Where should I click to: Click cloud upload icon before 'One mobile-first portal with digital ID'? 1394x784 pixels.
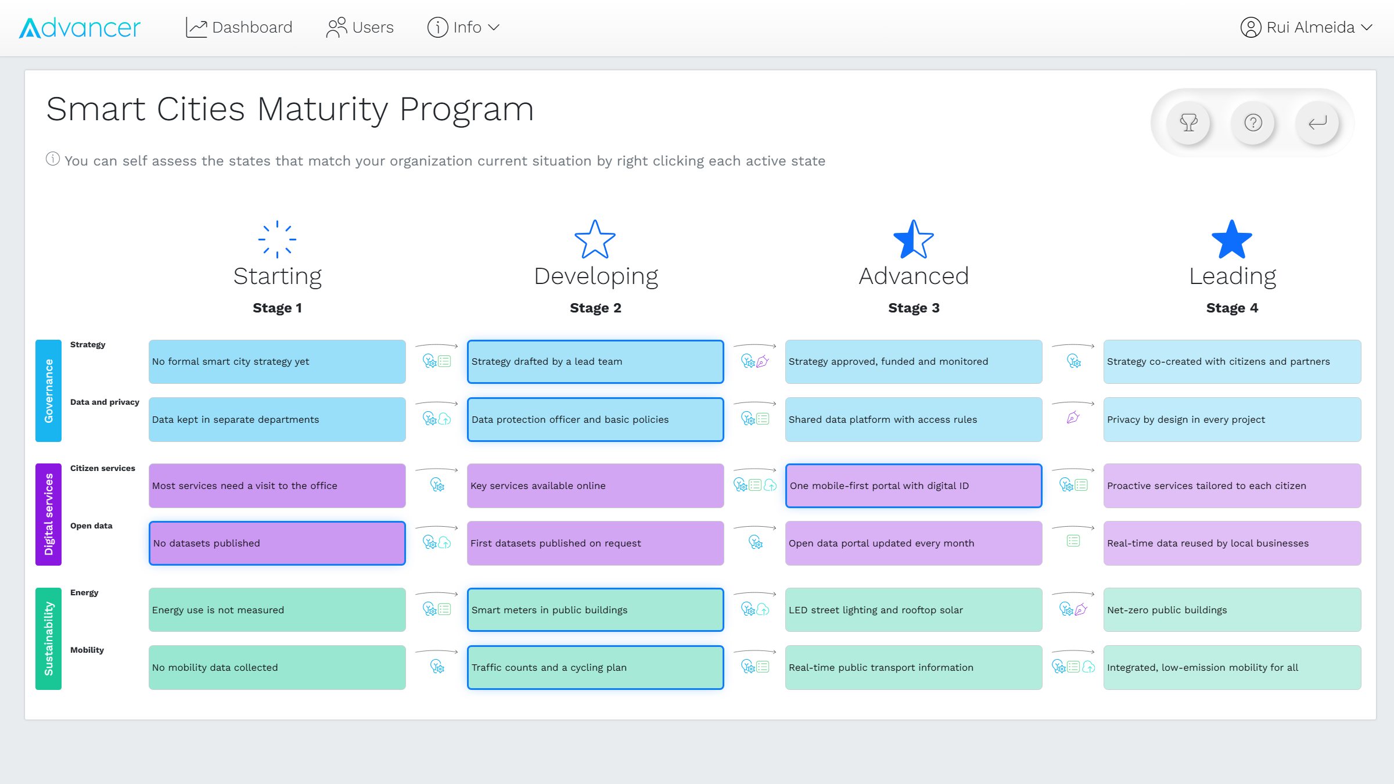point(770,485)
